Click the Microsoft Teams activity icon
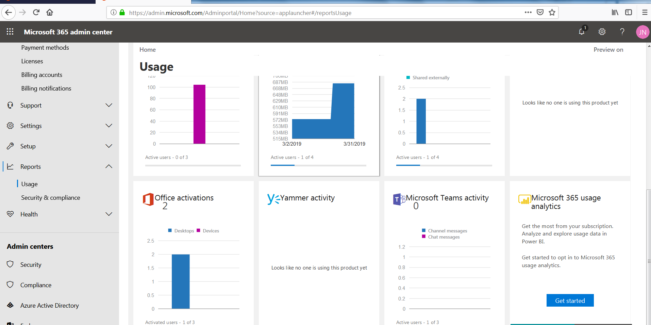651x325 pixels. [x=399, y=199]
